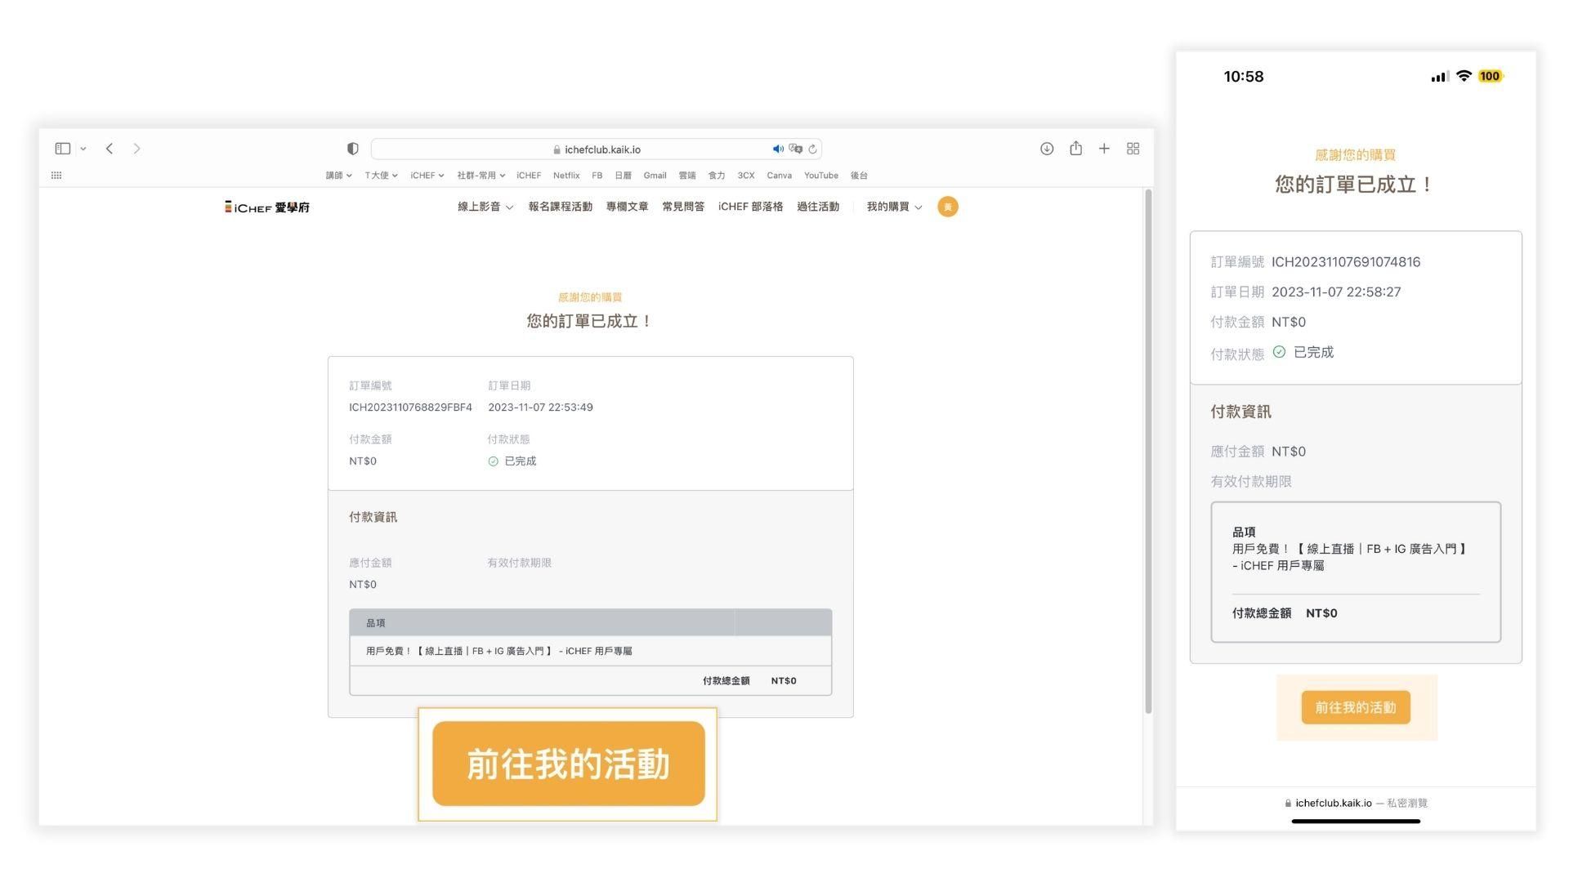Image resolution: width=1569 pixels, height=882 pixels.
Task: Click the back navigation arrow
Action: [x=110, y=149]
